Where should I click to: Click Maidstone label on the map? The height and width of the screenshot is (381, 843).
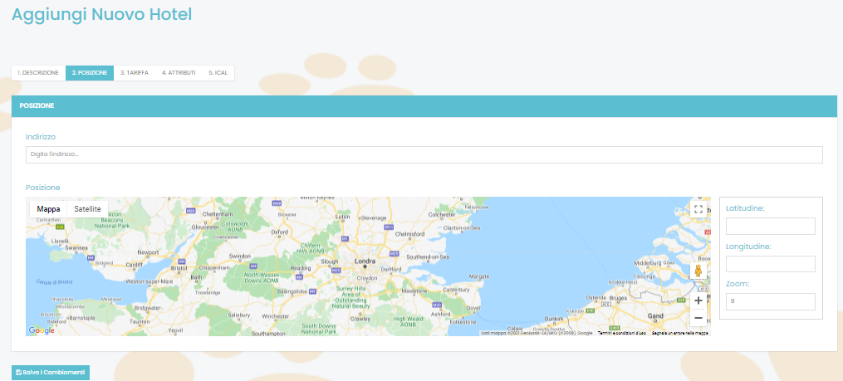[414, 291]
